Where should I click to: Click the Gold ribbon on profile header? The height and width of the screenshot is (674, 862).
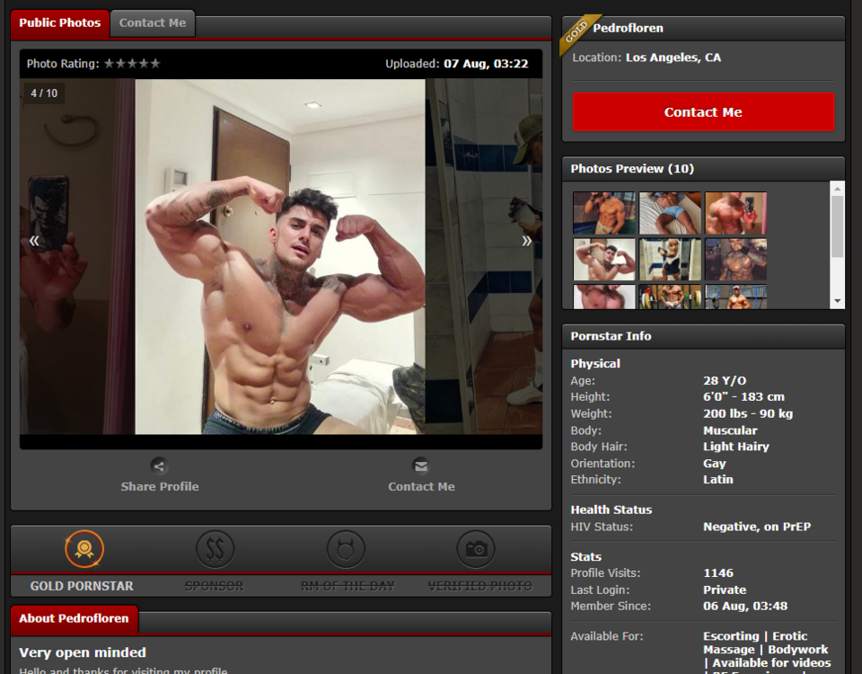tap(576, 31)
